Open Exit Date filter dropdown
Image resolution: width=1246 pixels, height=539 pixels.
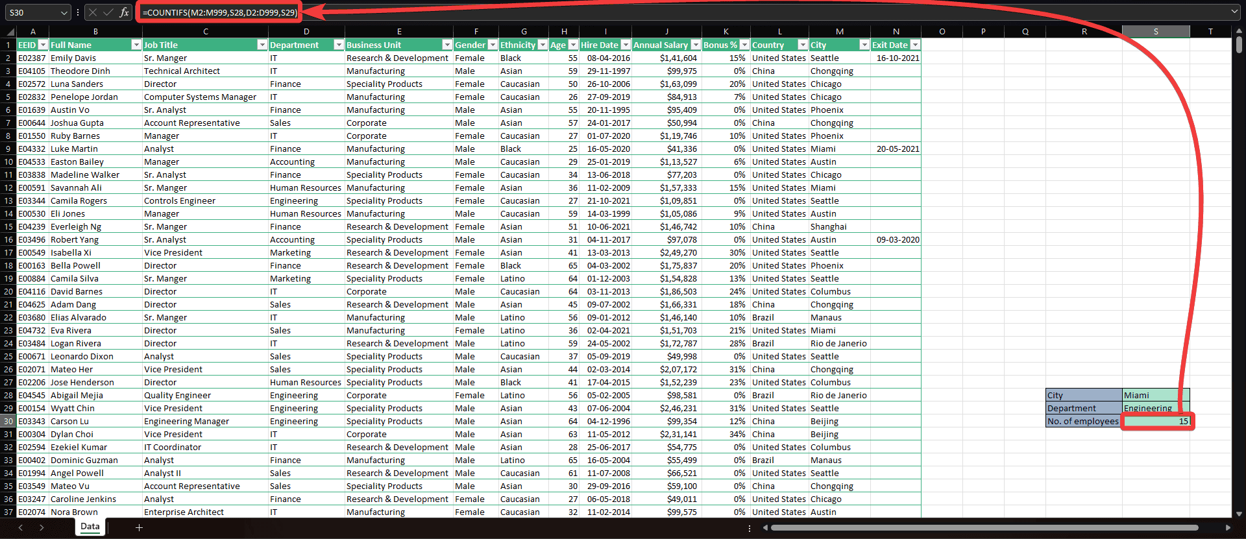click(x=915, y=45)
